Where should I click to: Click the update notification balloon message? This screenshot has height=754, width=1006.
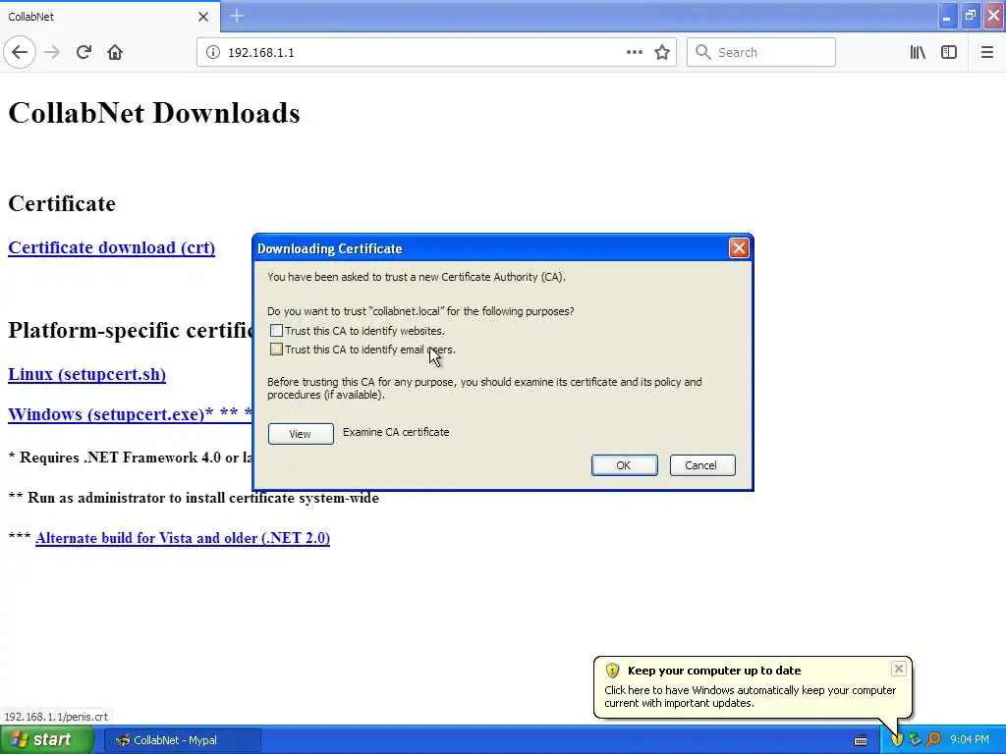[750, 697]
